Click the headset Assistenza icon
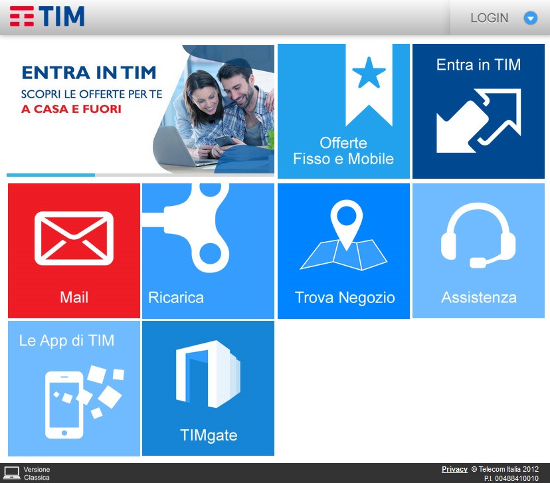The image size is (550, 483). tap(478, 235)
